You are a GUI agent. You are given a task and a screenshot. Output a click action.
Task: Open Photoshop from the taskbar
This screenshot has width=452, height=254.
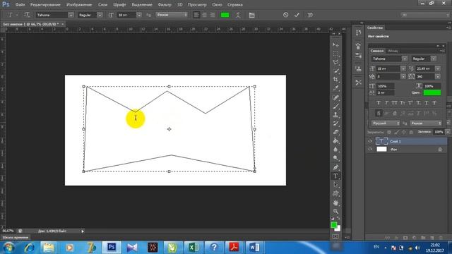pos(112,247)
